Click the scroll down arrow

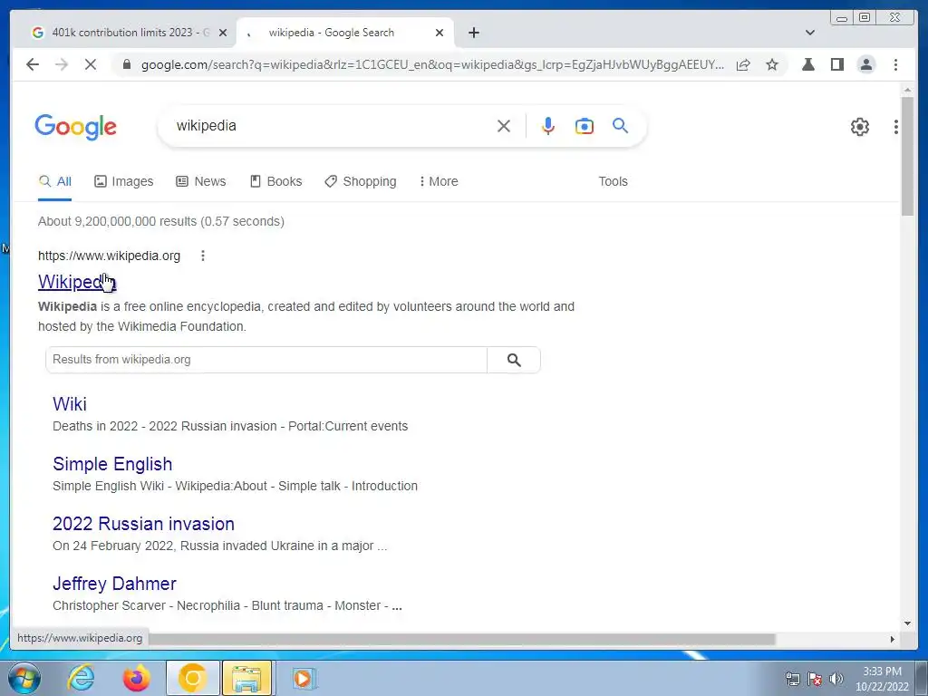tap(907, 623)
